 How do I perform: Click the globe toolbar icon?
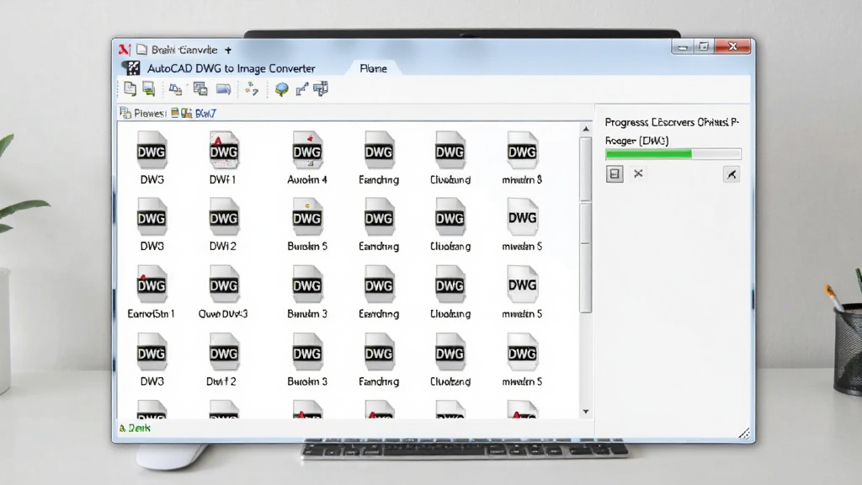point(281,89)
